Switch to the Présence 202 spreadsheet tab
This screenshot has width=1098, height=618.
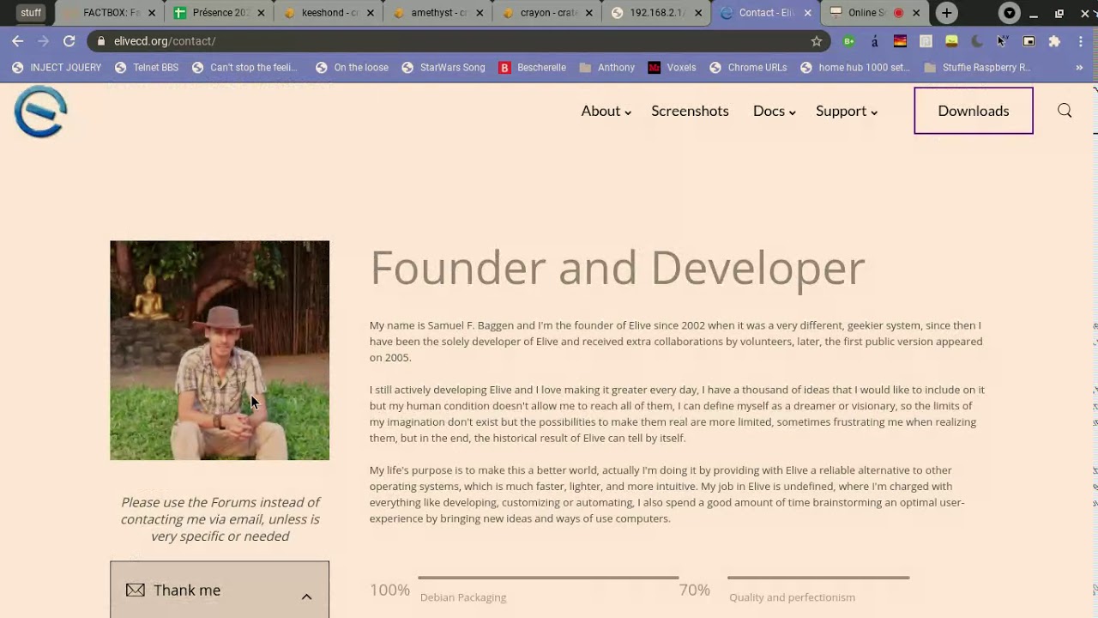coord(219,13)
